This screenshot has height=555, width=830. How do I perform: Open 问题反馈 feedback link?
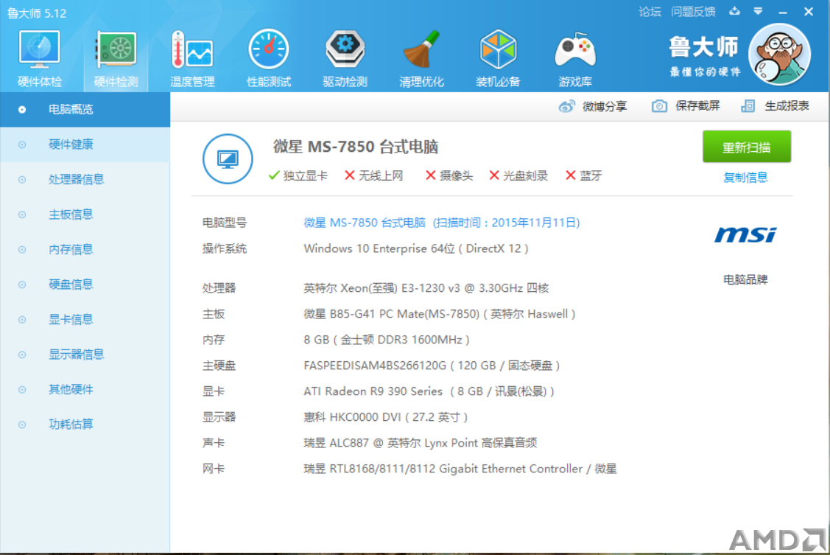(693, 12)
